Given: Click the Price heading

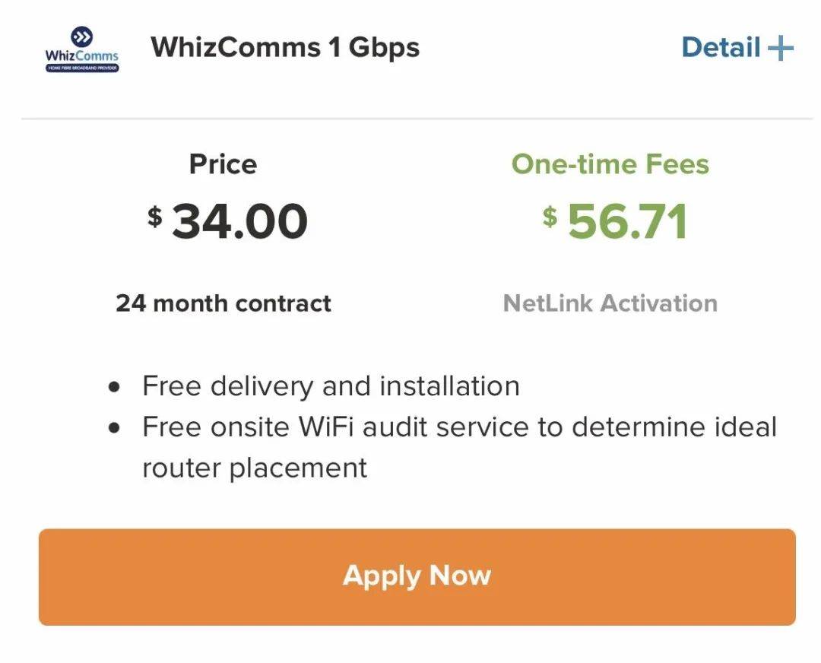Looking at the screenshot, I should pyautogui.click(x=223, y=164).
